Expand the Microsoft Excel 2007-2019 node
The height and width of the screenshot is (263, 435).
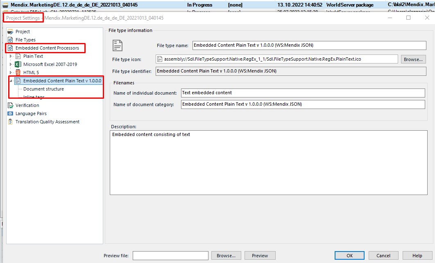click(x=11, y=64)
